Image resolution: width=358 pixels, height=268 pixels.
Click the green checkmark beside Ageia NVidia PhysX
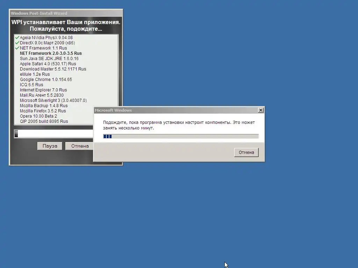pyautogui.click(x=17, y=37)
